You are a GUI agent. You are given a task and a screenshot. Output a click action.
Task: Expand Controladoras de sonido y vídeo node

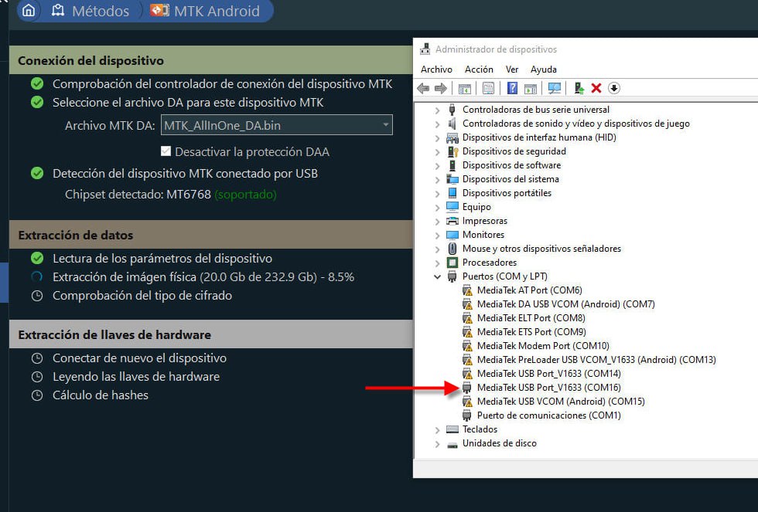pyautogui.click(x=438, y=124)
